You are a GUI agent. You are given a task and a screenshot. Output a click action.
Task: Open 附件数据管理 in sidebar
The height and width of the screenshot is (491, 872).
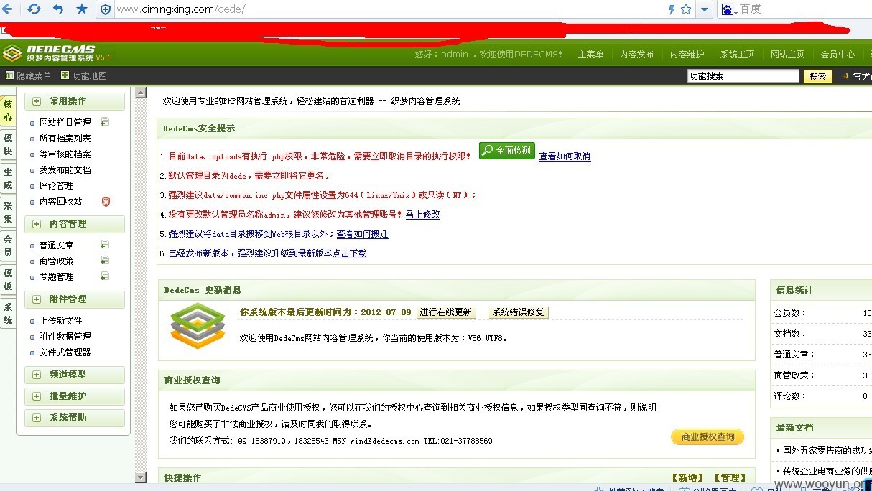(65, 337)
